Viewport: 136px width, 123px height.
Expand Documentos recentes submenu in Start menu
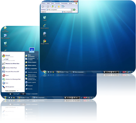pyautogui.click(x=32, y=59)
